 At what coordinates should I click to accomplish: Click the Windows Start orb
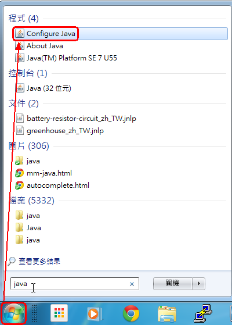point(14,313)
